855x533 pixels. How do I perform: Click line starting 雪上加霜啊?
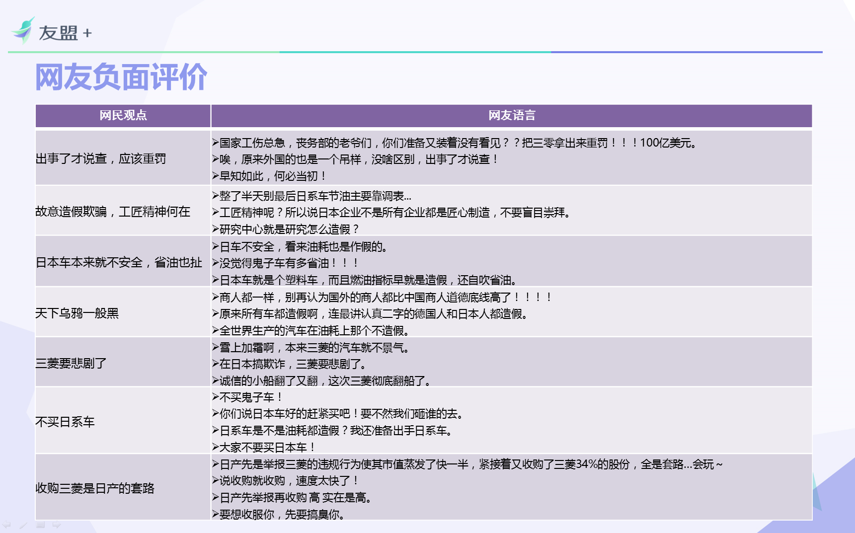click(311, 348)
